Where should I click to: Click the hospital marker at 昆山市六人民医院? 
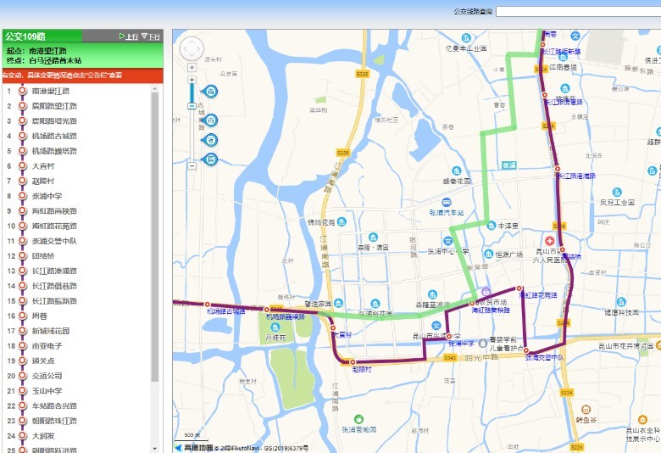[549, 241]
